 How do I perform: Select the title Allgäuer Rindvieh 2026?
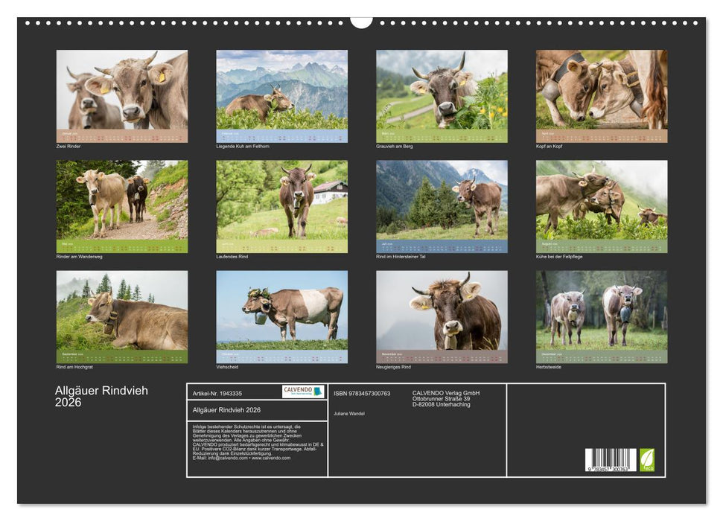[x=101, y=395]
